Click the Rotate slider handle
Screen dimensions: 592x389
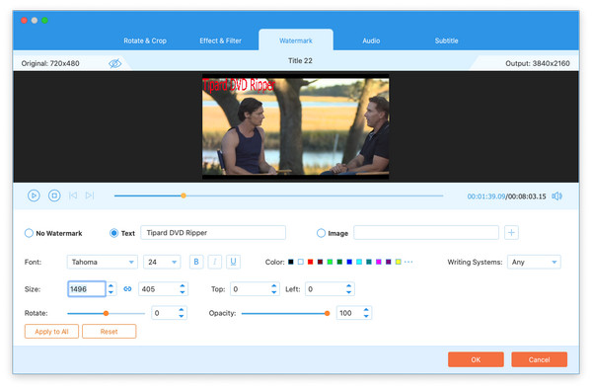pyautogui.click(x=107, y=313)
